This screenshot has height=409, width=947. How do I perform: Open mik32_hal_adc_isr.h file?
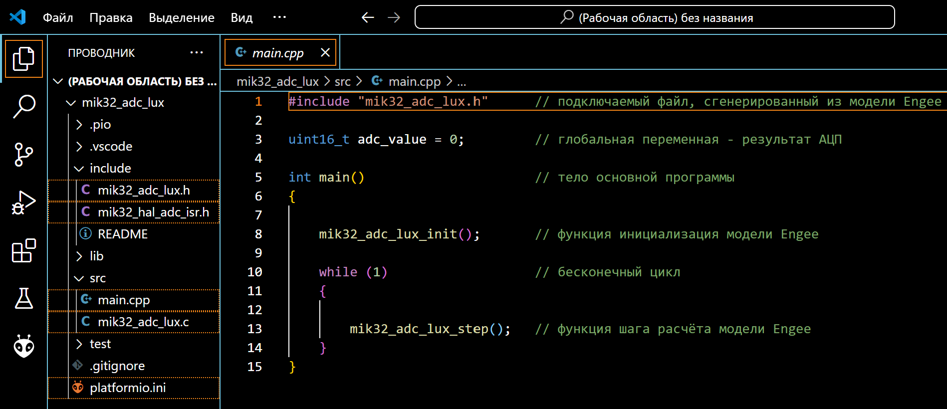(x=153, y=212)
